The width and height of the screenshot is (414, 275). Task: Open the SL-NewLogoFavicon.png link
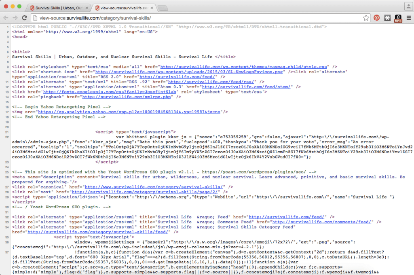[189, 72]
